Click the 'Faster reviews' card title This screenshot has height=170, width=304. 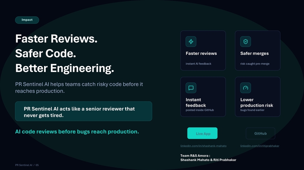point(201,53)
